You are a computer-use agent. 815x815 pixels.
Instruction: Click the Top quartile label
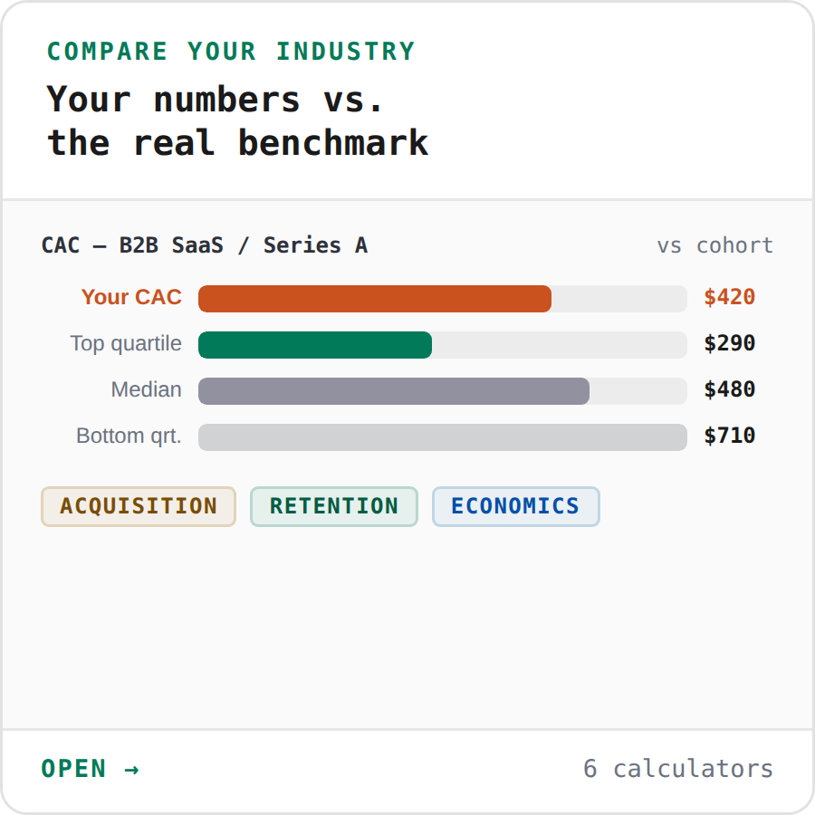click(125, 343)
